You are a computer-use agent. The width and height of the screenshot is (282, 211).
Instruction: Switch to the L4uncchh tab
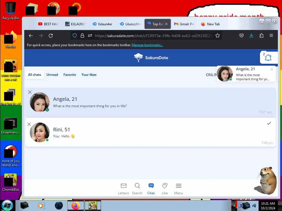(130, 24)
